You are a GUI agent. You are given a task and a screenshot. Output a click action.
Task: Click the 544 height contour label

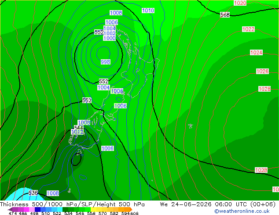[x=79, y=127]
